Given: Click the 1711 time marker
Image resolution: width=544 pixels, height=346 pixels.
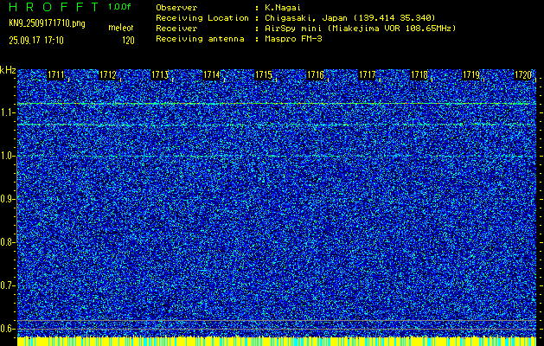Looking at the screenshot, I should point(56,74).
